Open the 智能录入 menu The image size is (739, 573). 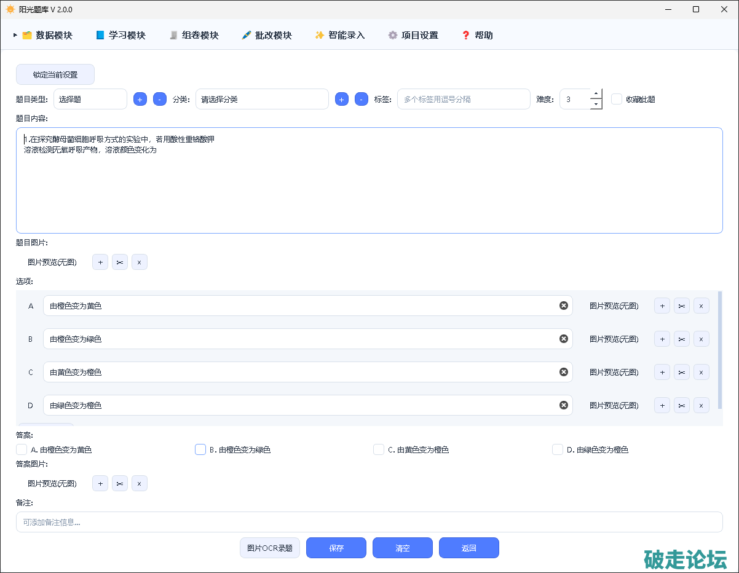[340, 35]
